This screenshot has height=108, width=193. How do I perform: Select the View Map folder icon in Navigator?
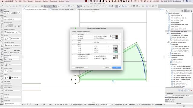185,11
